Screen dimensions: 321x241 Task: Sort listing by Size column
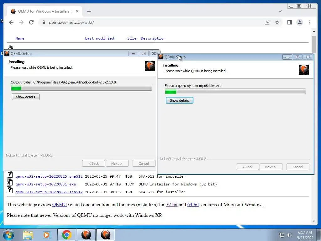pos(132,38)
